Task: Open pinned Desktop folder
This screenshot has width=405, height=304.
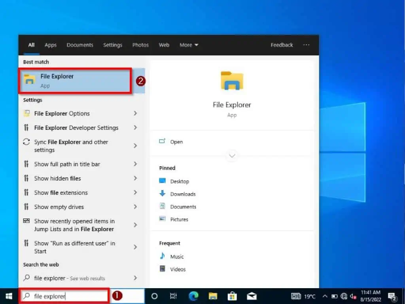Action: click(180, 181)
